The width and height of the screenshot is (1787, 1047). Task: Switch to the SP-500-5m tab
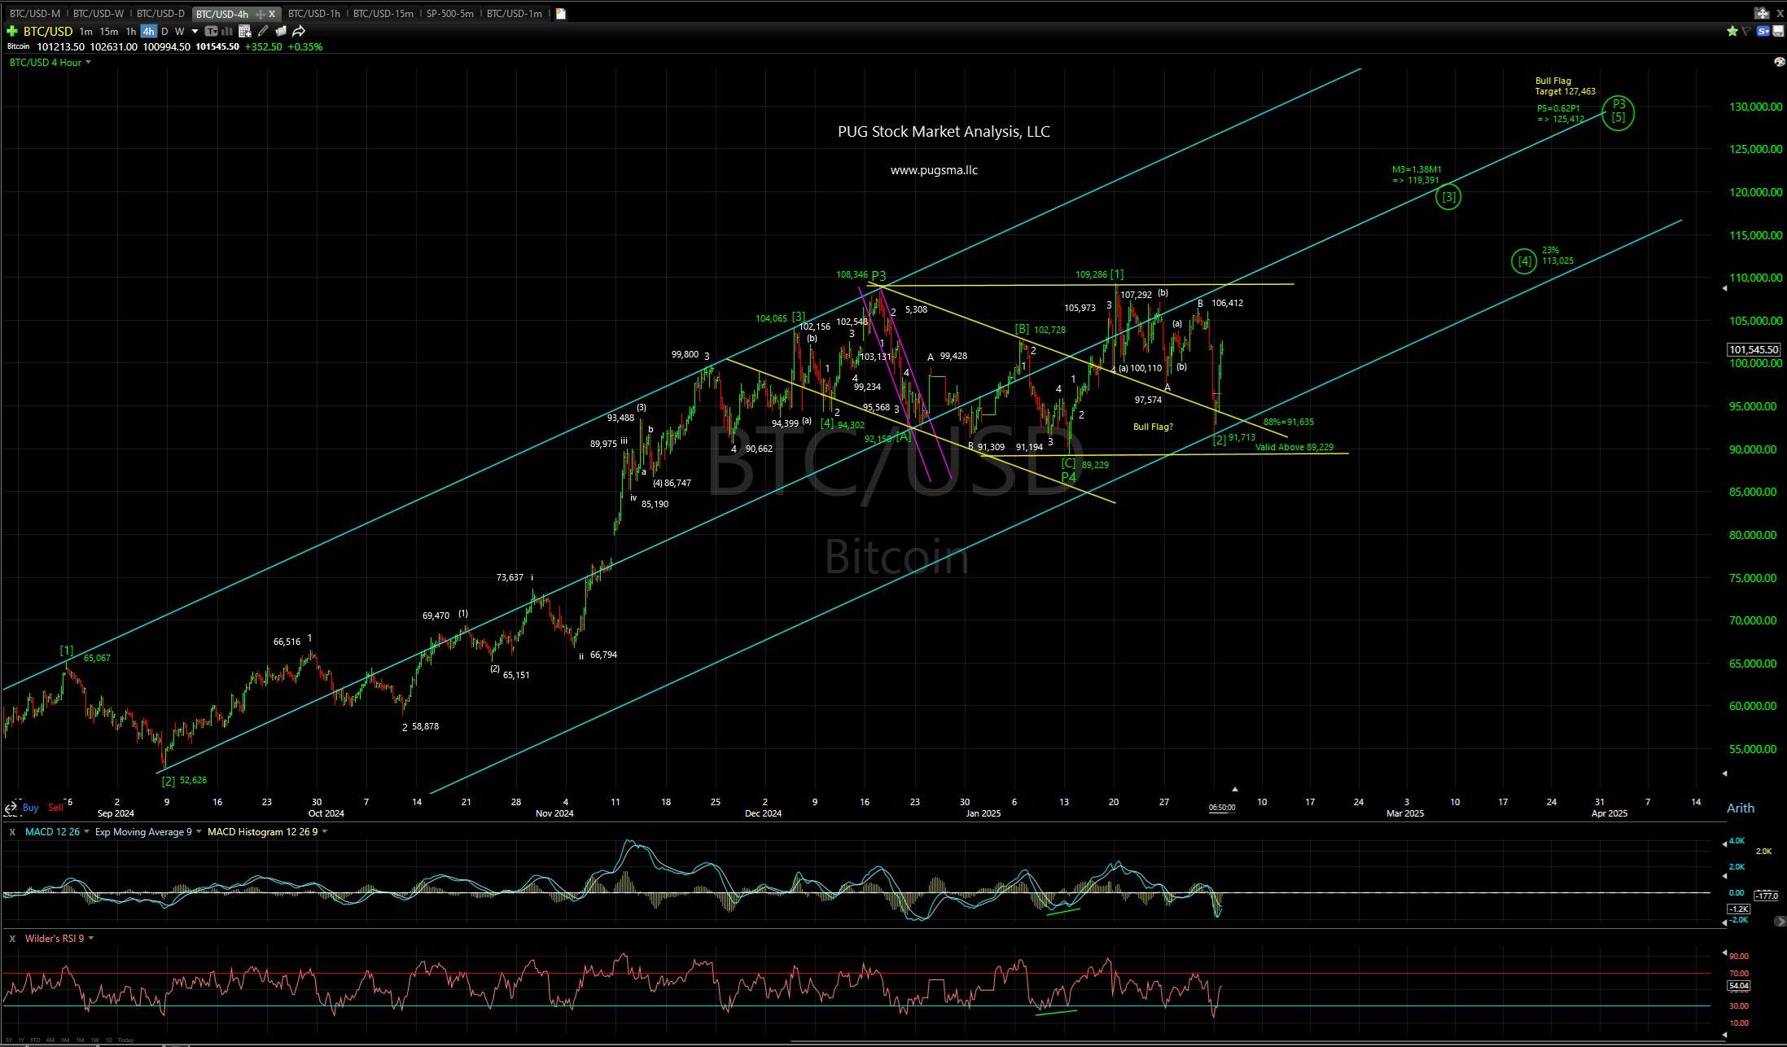click(451, 13)
